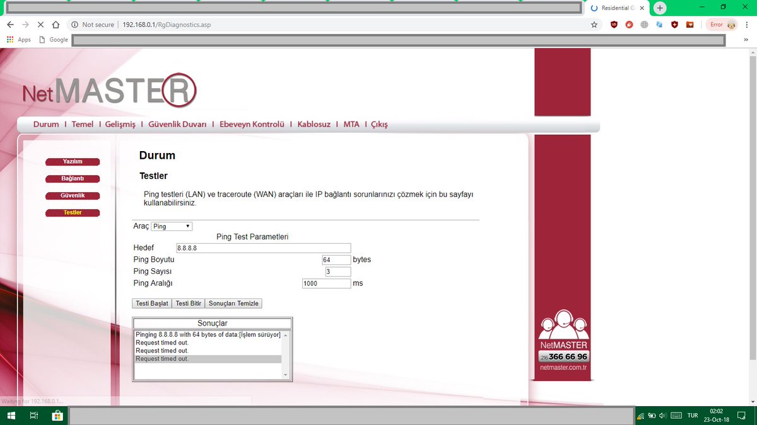
Task: Expand the Araç tool dropdown
Action: click(172, 226)
